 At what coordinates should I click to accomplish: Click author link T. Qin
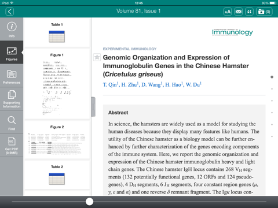click(111, 84)
